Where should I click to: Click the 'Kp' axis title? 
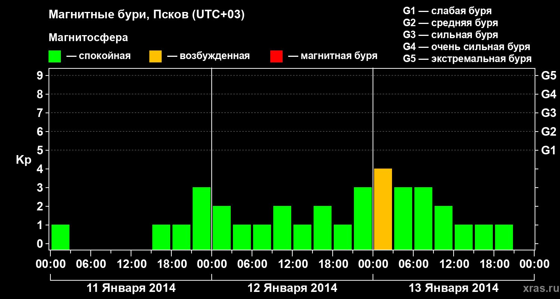pos(24,160)
